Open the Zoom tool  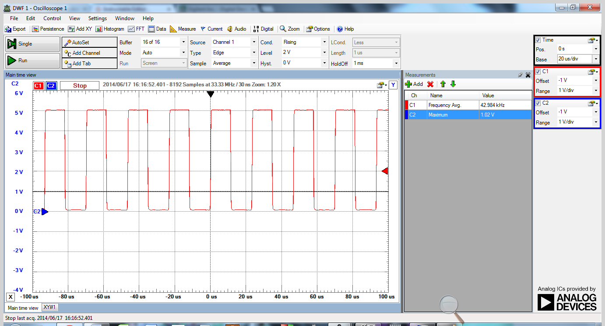coord(289,29)
